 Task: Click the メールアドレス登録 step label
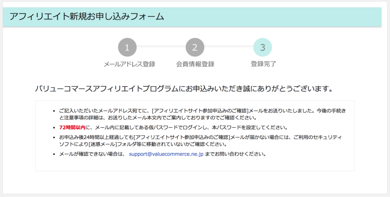tap(129, 64)
